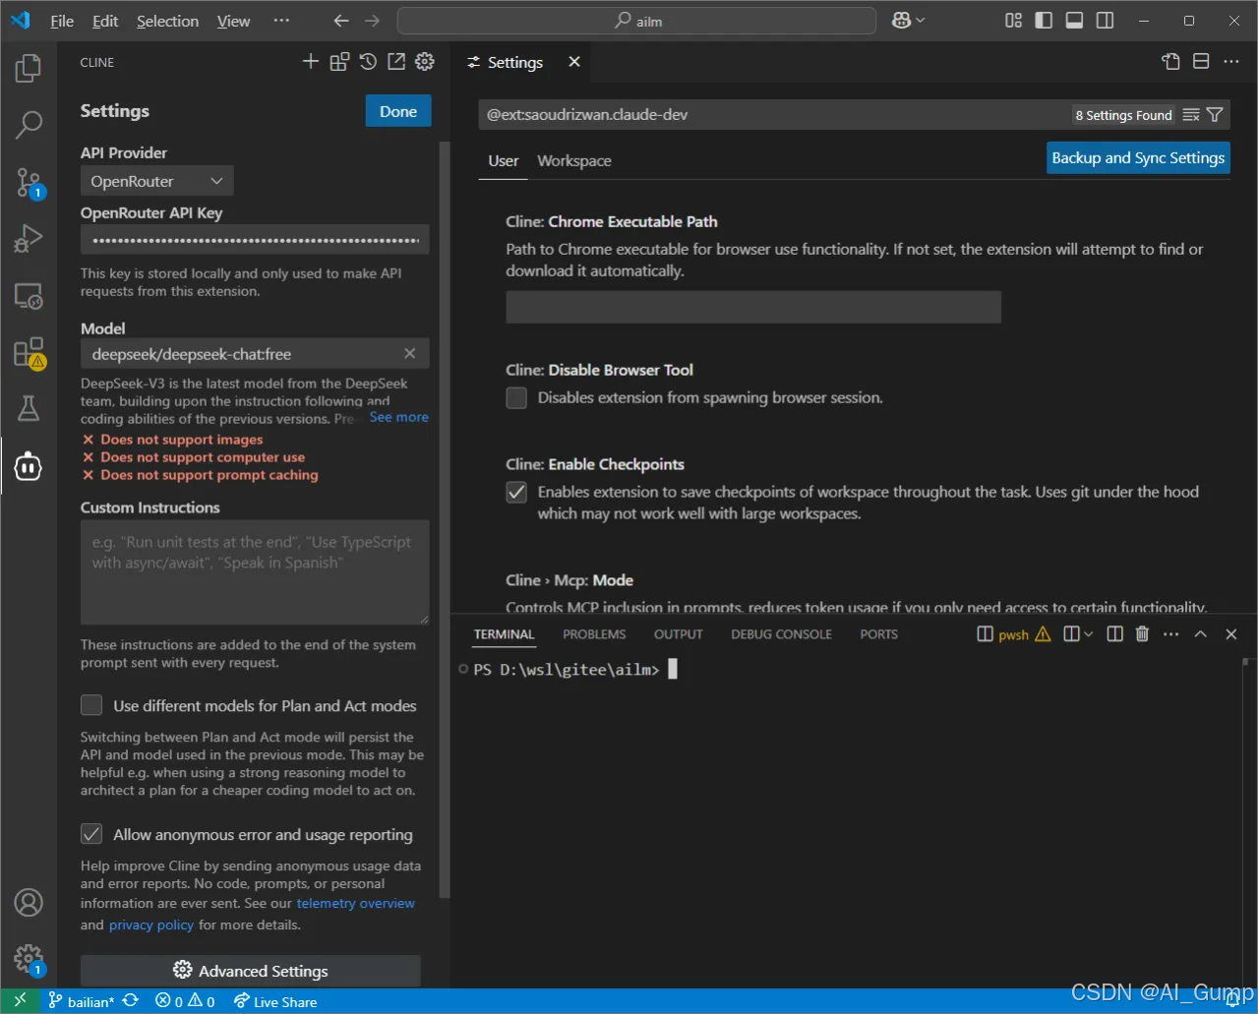Open the Manage gear in activity bar
This screenshot has width=1258, height=1014.
pos(29,959)
